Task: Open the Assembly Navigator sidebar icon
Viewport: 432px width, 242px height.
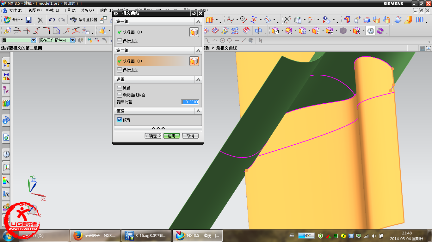Action: pyautogui.click(x=6, y=64)
